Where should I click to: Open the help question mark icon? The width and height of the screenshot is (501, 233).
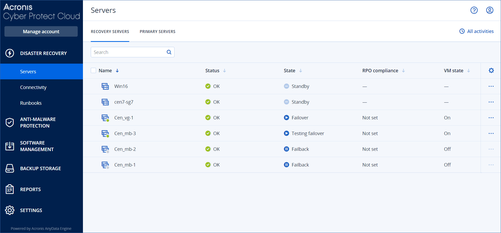(474, 10)
